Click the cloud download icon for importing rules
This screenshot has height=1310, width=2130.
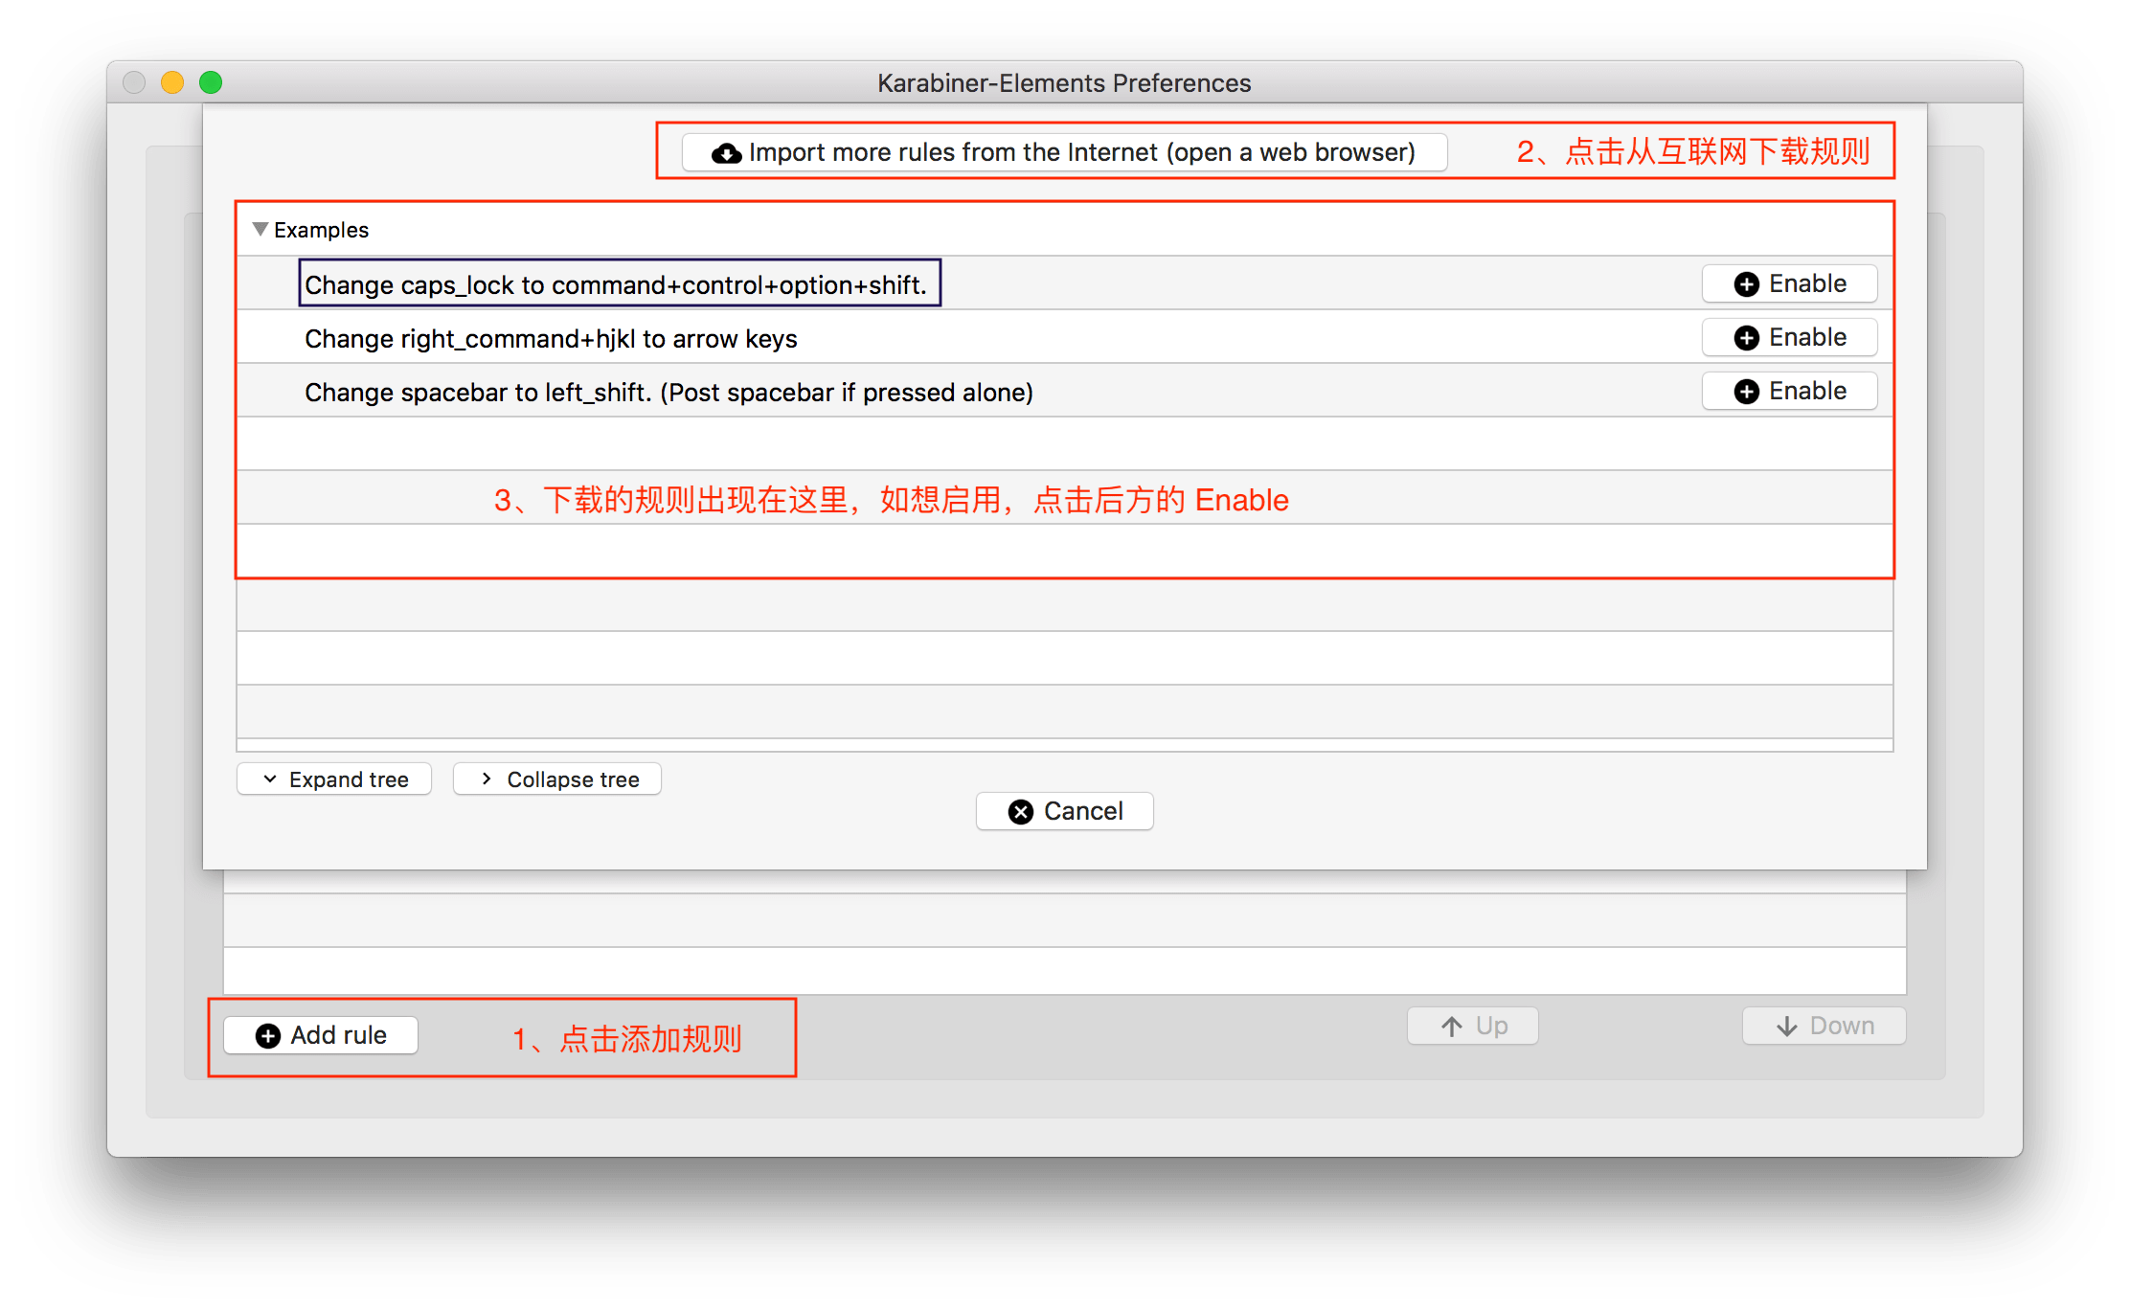pos(726,153)
